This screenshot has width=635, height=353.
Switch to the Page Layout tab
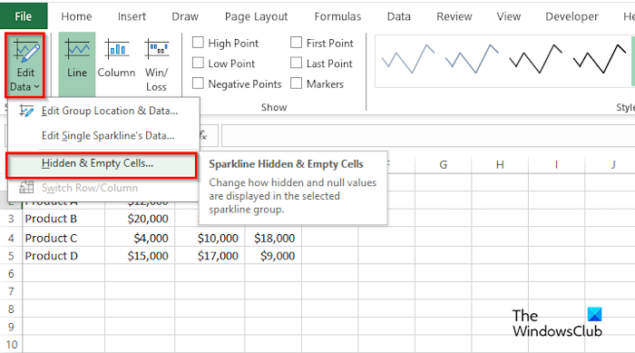point(256,16)
